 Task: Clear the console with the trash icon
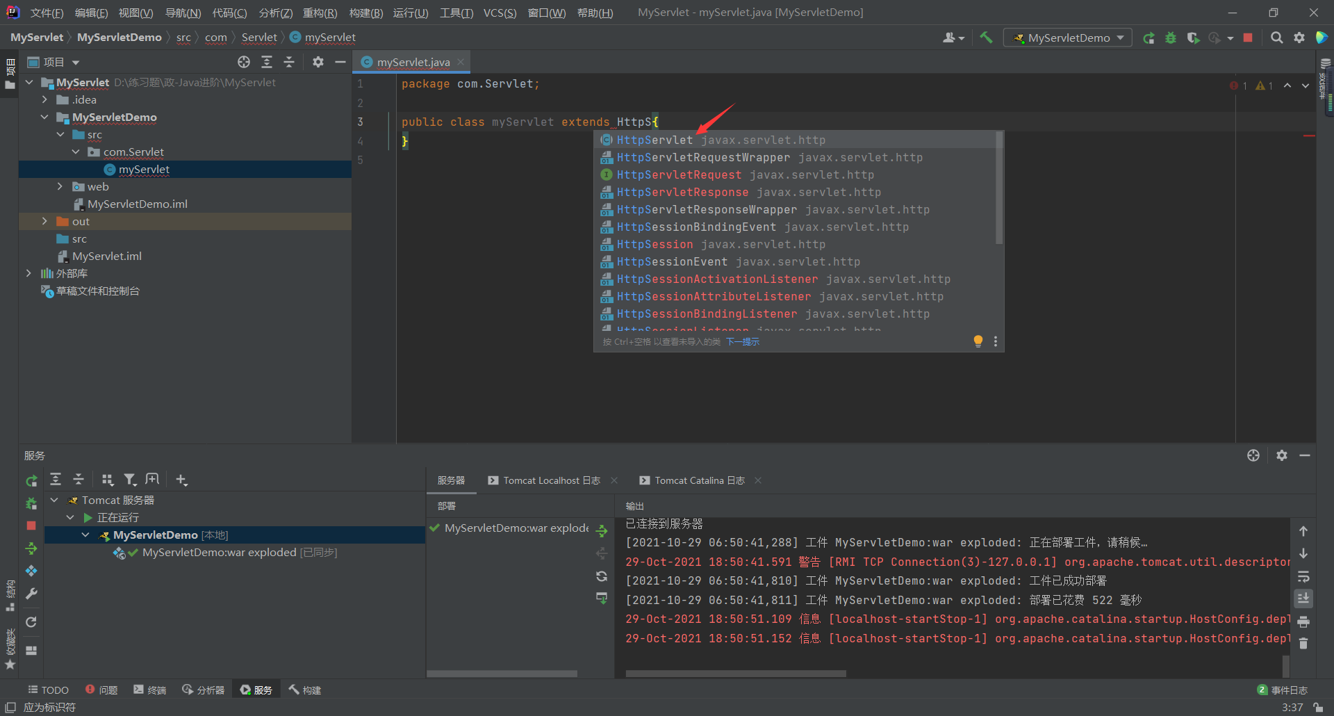click(1303, 643)
